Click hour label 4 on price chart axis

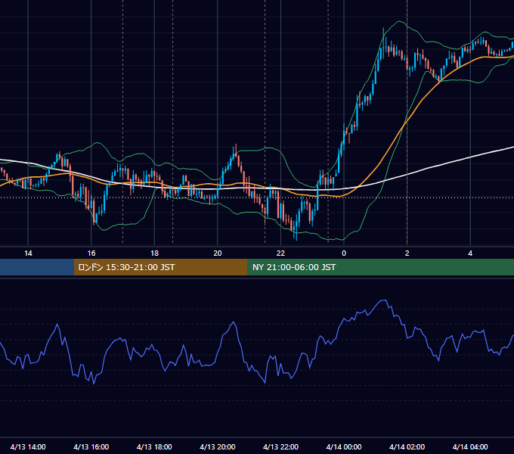470,253
